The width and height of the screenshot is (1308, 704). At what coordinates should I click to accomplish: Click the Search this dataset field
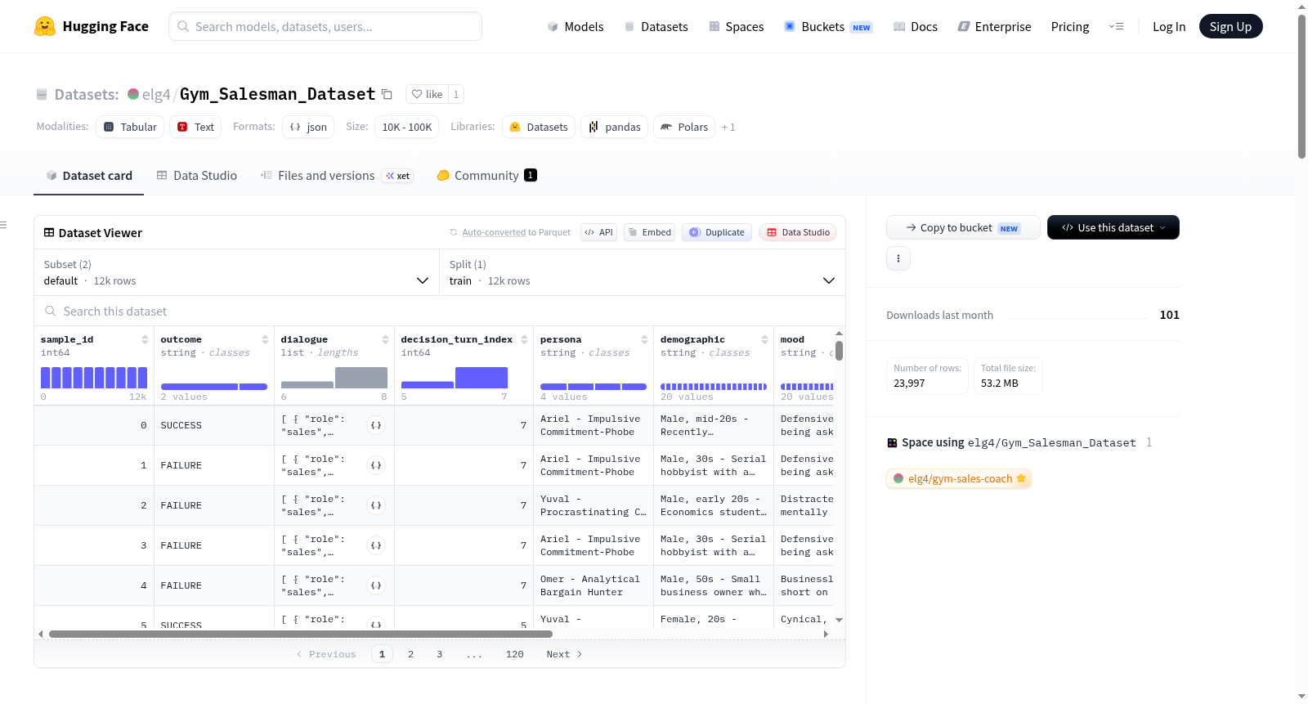coord(440,311)
